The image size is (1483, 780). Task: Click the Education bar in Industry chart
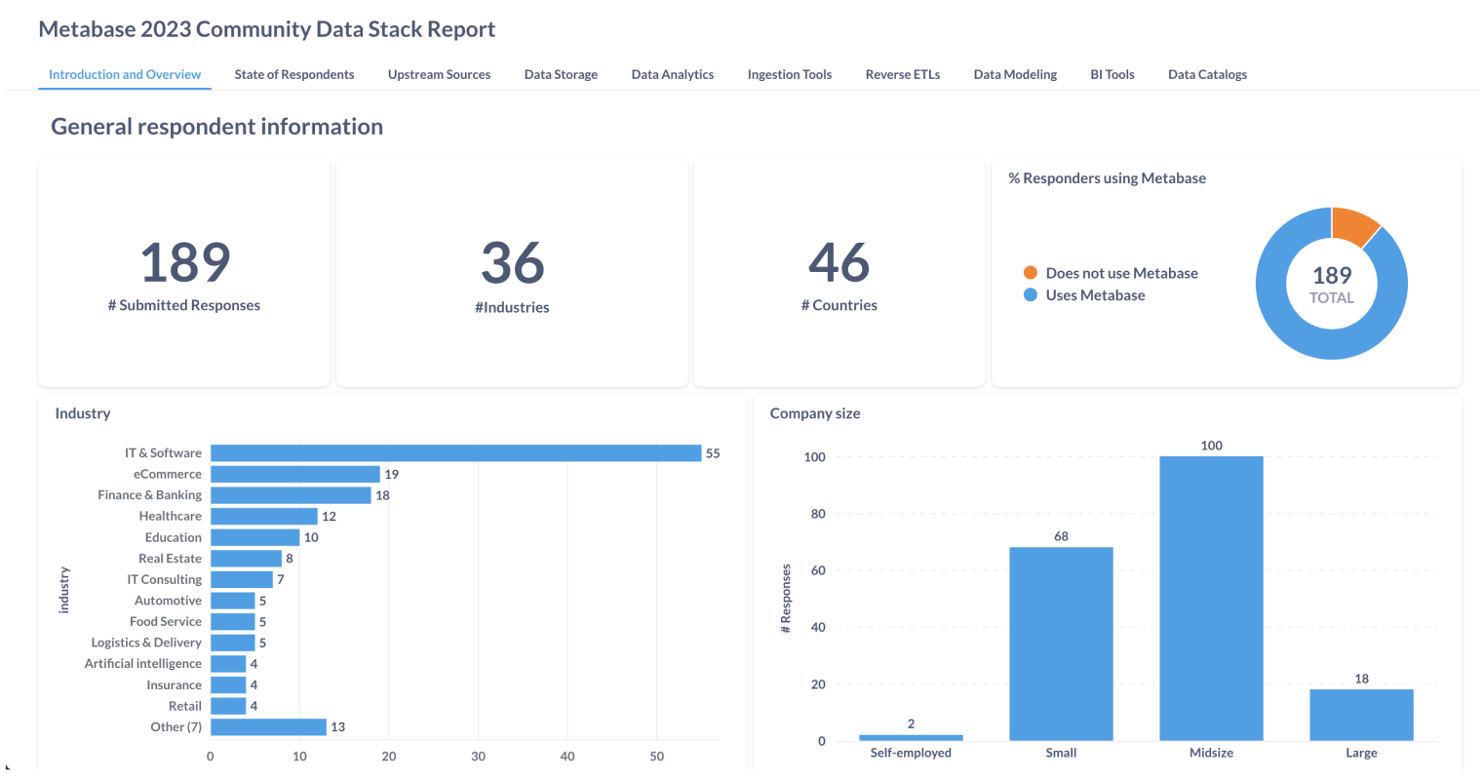coord(255,537)
